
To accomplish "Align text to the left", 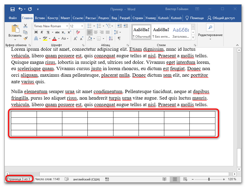I will (90, 32).
